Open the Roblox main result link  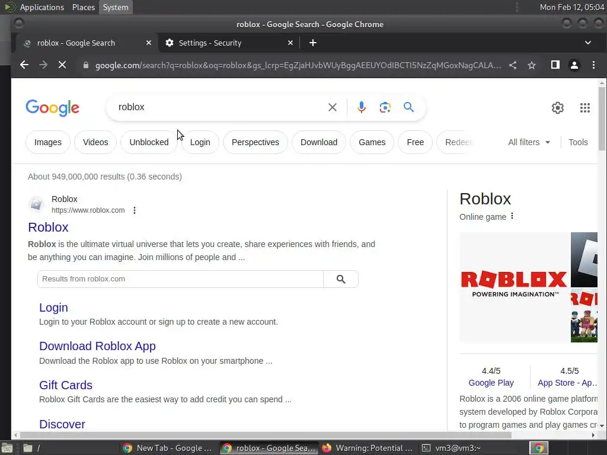pyautogui.click(x=48, y=227)
